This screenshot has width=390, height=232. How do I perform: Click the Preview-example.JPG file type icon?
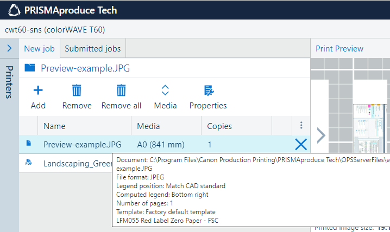(29, 143)
